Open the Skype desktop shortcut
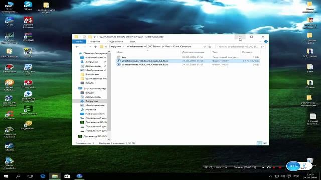 tap(28, 6)
